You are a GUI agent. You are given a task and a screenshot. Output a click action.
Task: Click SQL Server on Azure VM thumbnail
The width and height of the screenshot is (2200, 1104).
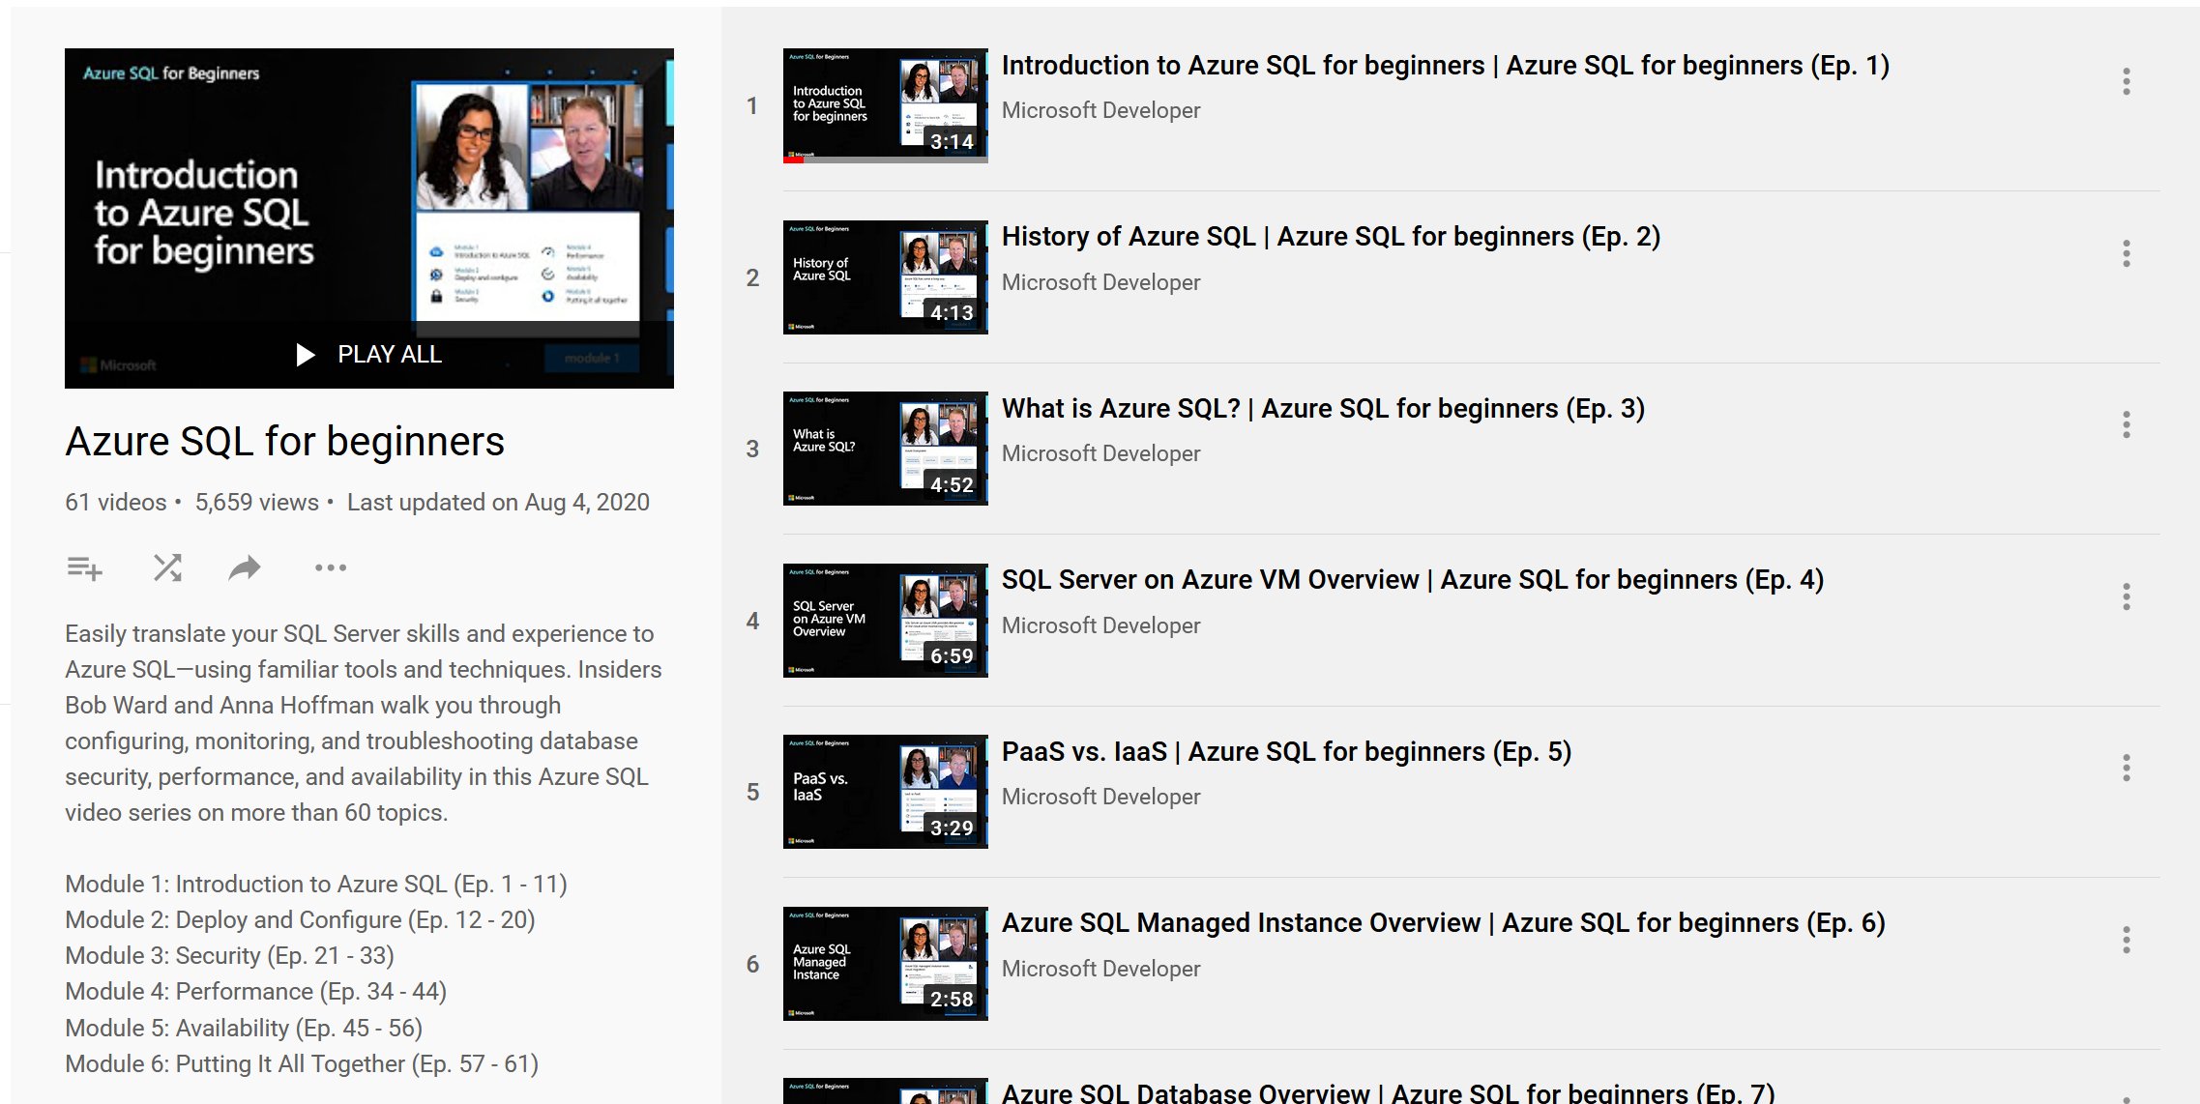pos(885,621)
